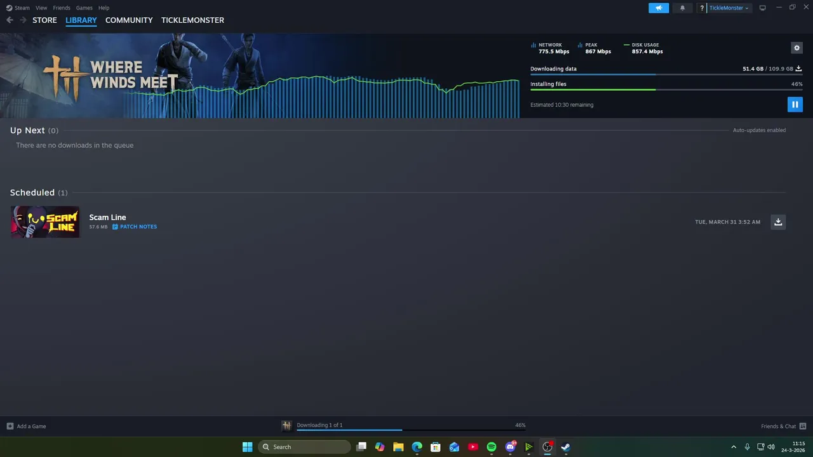Screen dimensions: 813x457
Task: Open the volume tray icon
Action: 771,447
